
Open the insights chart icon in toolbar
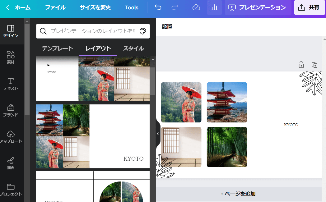(x=215, y=7)
